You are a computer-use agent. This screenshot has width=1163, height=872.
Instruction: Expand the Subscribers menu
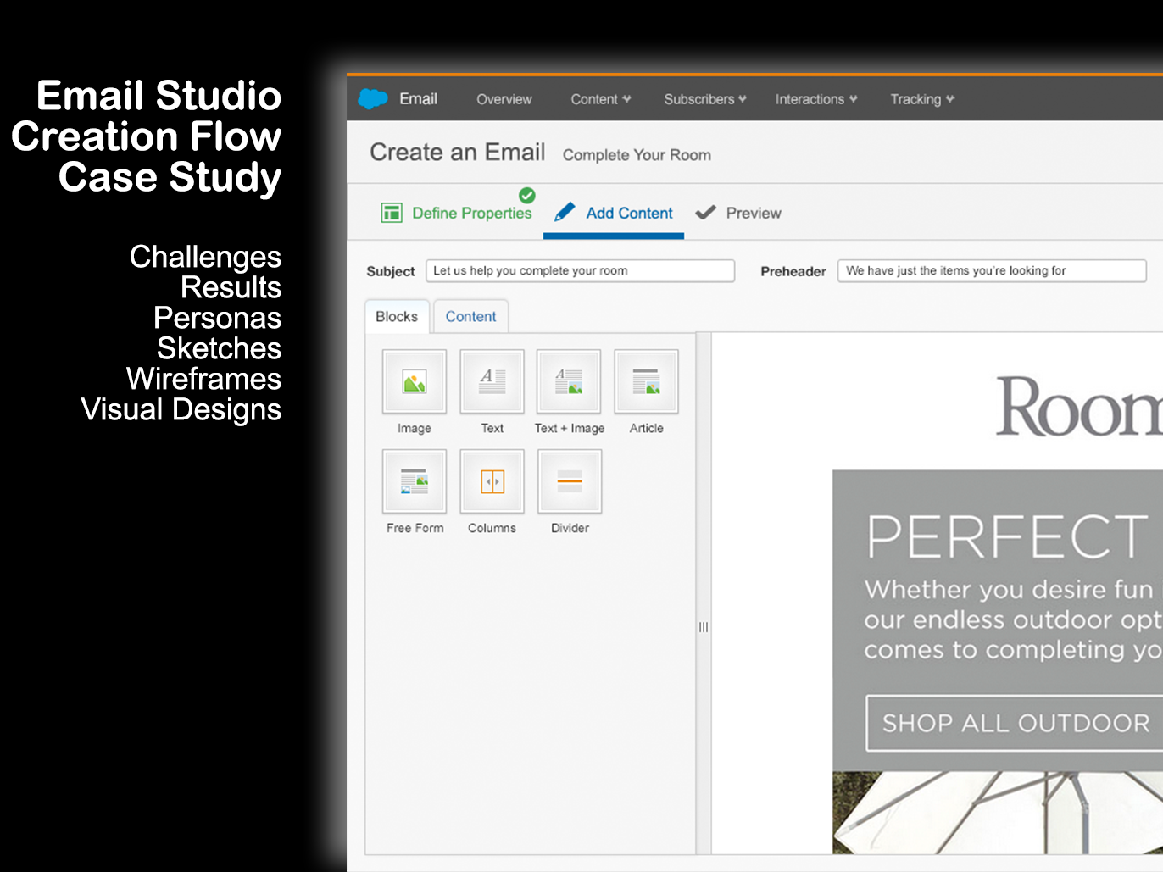(705, 99)
